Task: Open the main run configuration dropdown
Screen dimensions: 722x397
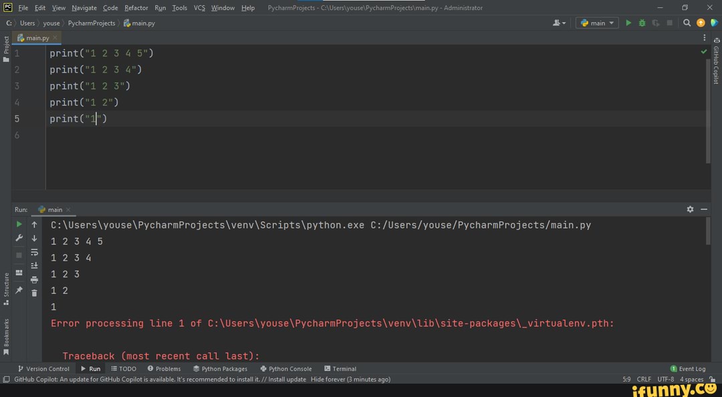Action: (598, 23)
